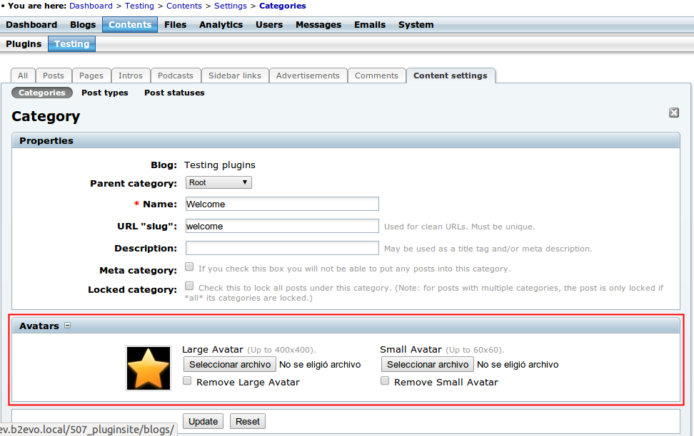Choose file for Large Avatar
Image resolution: width=694 pixels, height=436 pixels.
tap(230, 365)
